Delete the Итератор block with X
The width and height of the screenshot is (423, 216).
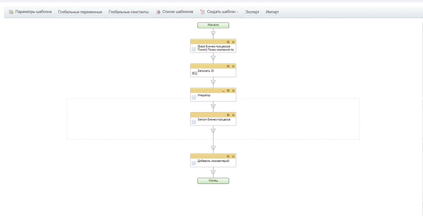tap(233, 91)
